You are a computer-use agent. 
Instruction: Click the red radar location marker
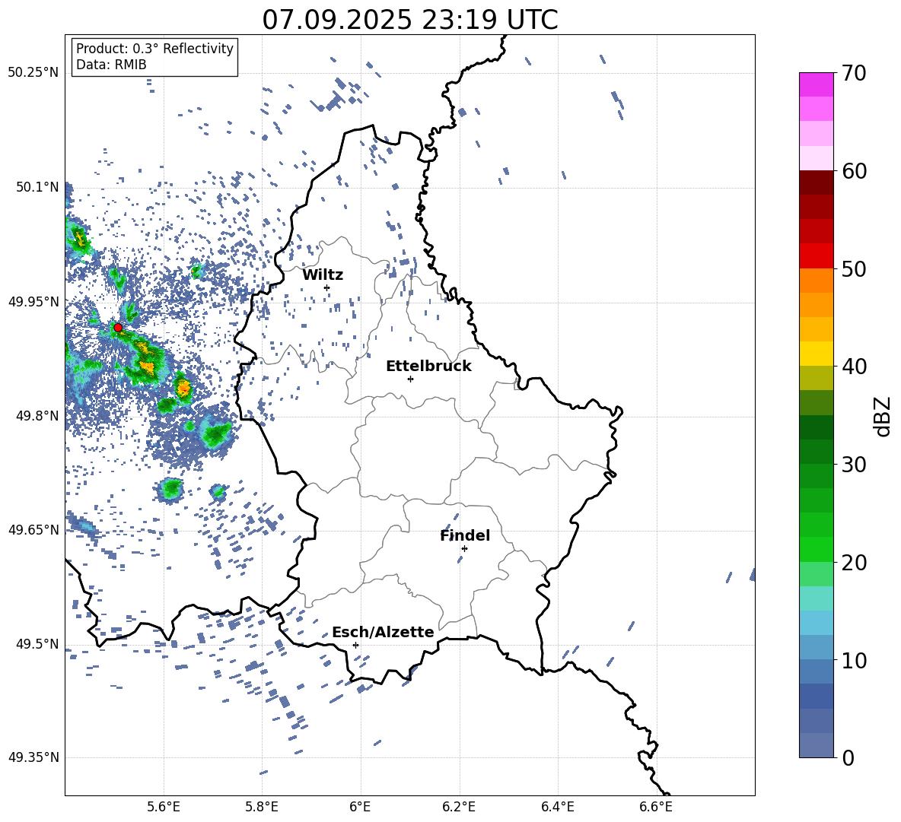click(x=118, y=327)
